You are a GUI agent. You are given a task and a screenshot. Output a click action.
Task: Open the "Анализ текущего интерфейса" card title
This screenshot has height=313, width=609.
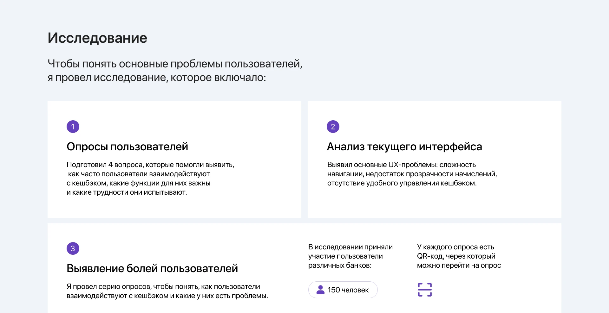pos(404,147)
